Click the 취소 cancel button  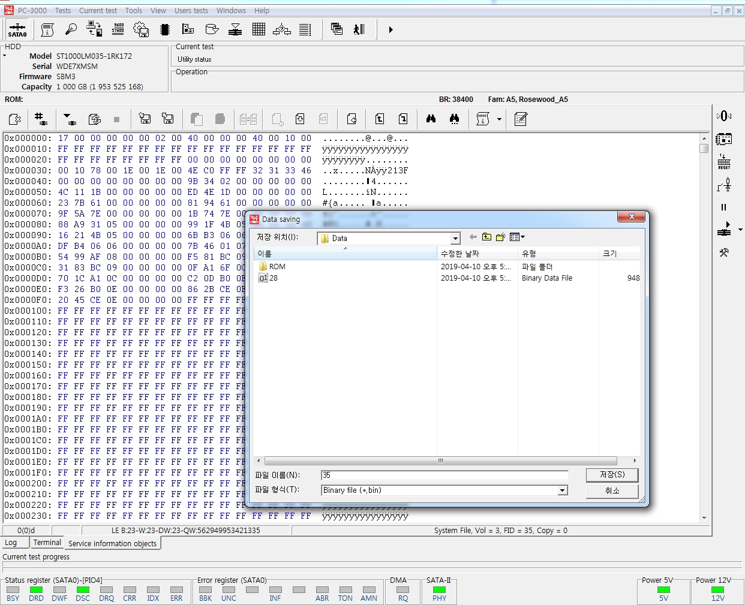[612, 490]
